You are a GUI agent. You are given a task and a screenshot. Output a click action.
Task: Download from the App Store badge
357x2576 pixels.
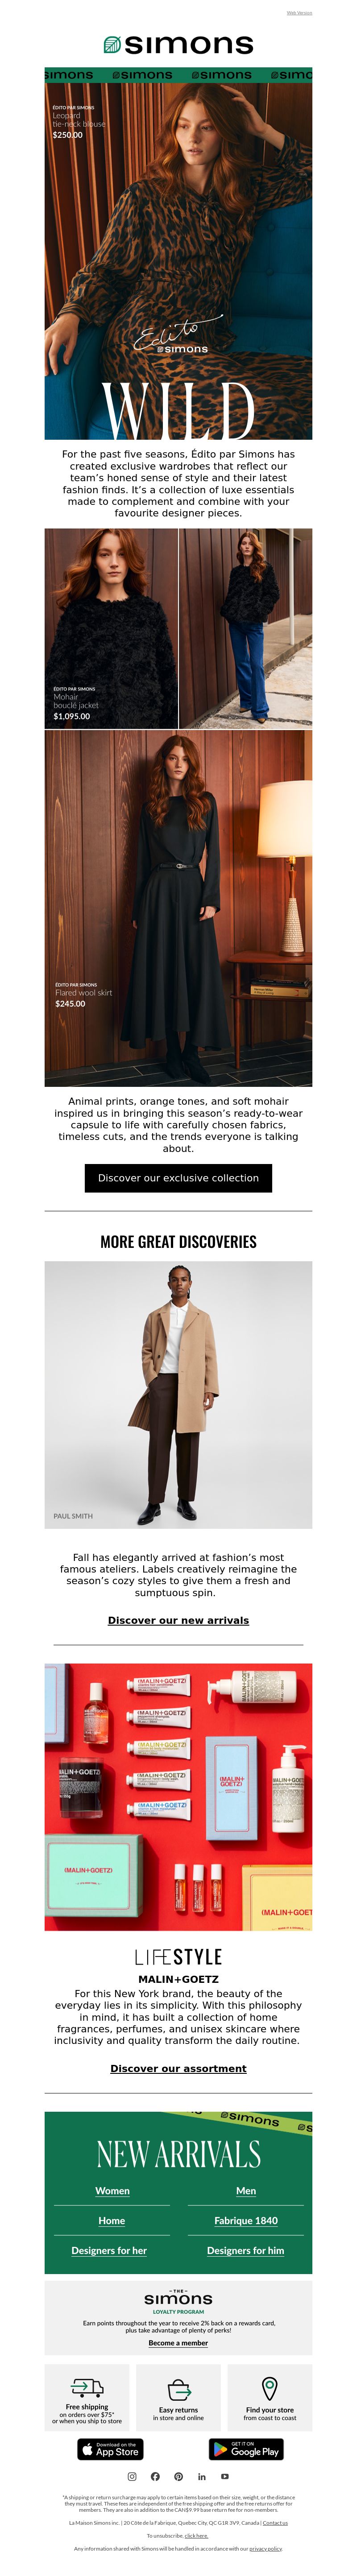[110, 2448]
